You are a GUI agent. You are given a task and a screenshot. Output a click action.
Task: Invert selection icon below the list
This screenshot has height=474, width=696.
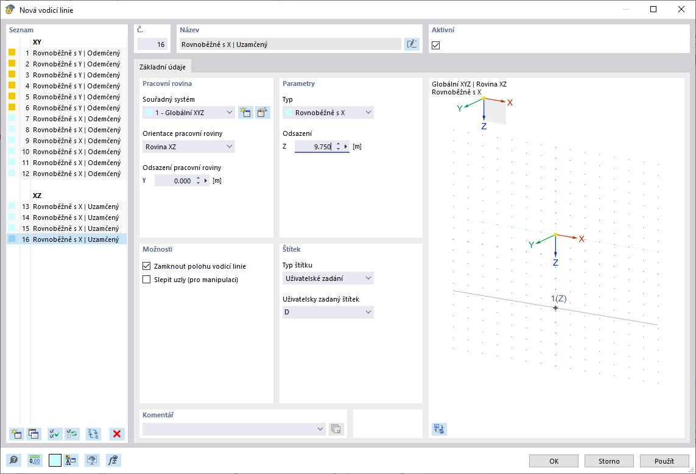(x=72, y=434)
